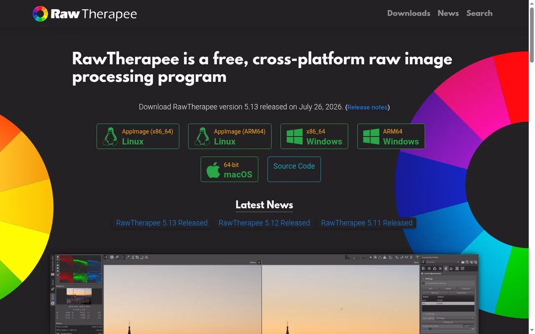This screenshot has height=334, width=535.
Task: Open the Release notes link
Action: [x=367, y=107]
